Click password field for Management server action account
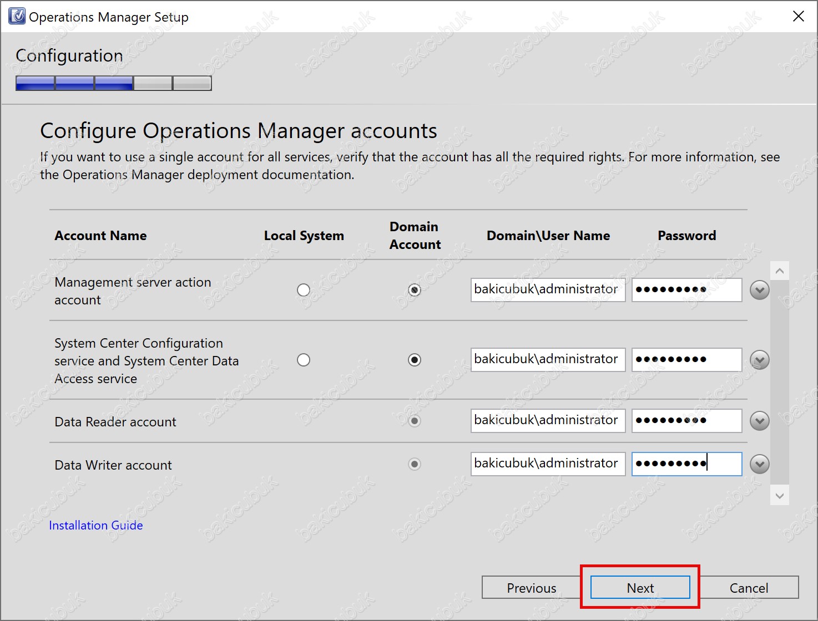Image resolution: width=818 pixels, height=621 pixels. coord(687,290)
